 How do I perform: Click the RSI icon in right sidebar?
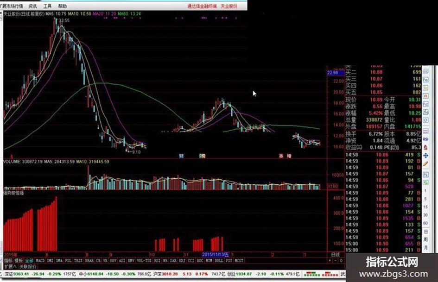(425, 139)
